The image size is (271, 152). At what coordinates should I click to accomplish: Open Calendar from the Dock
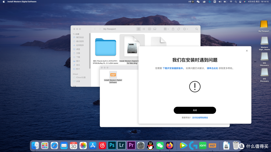(x=74, y=146)
